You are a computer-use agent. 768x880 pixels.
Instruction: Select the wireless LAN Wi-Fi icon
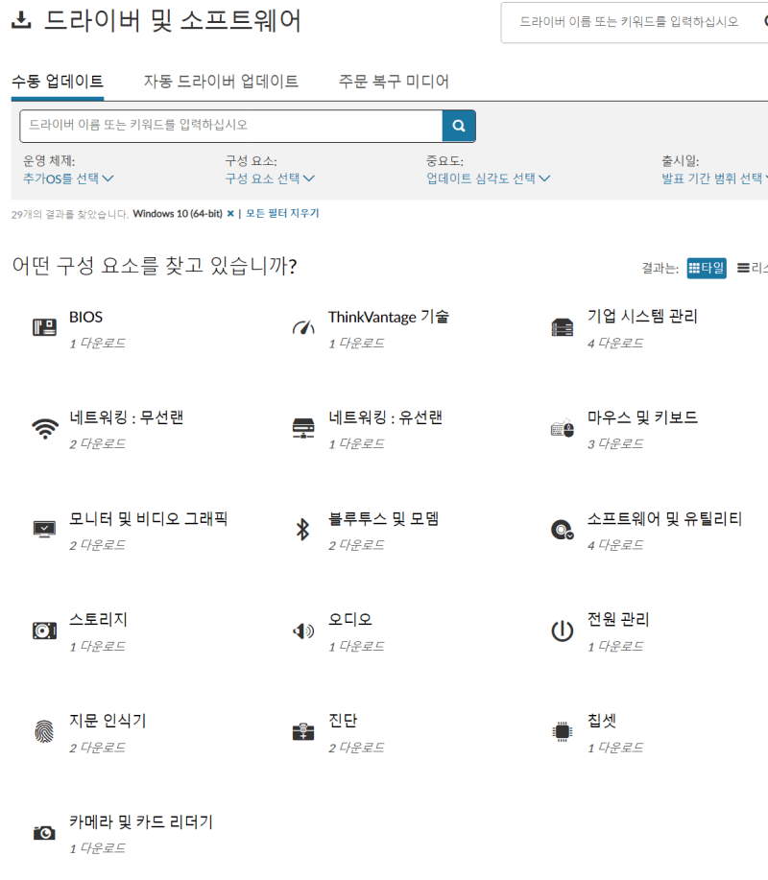coord(43,428)
